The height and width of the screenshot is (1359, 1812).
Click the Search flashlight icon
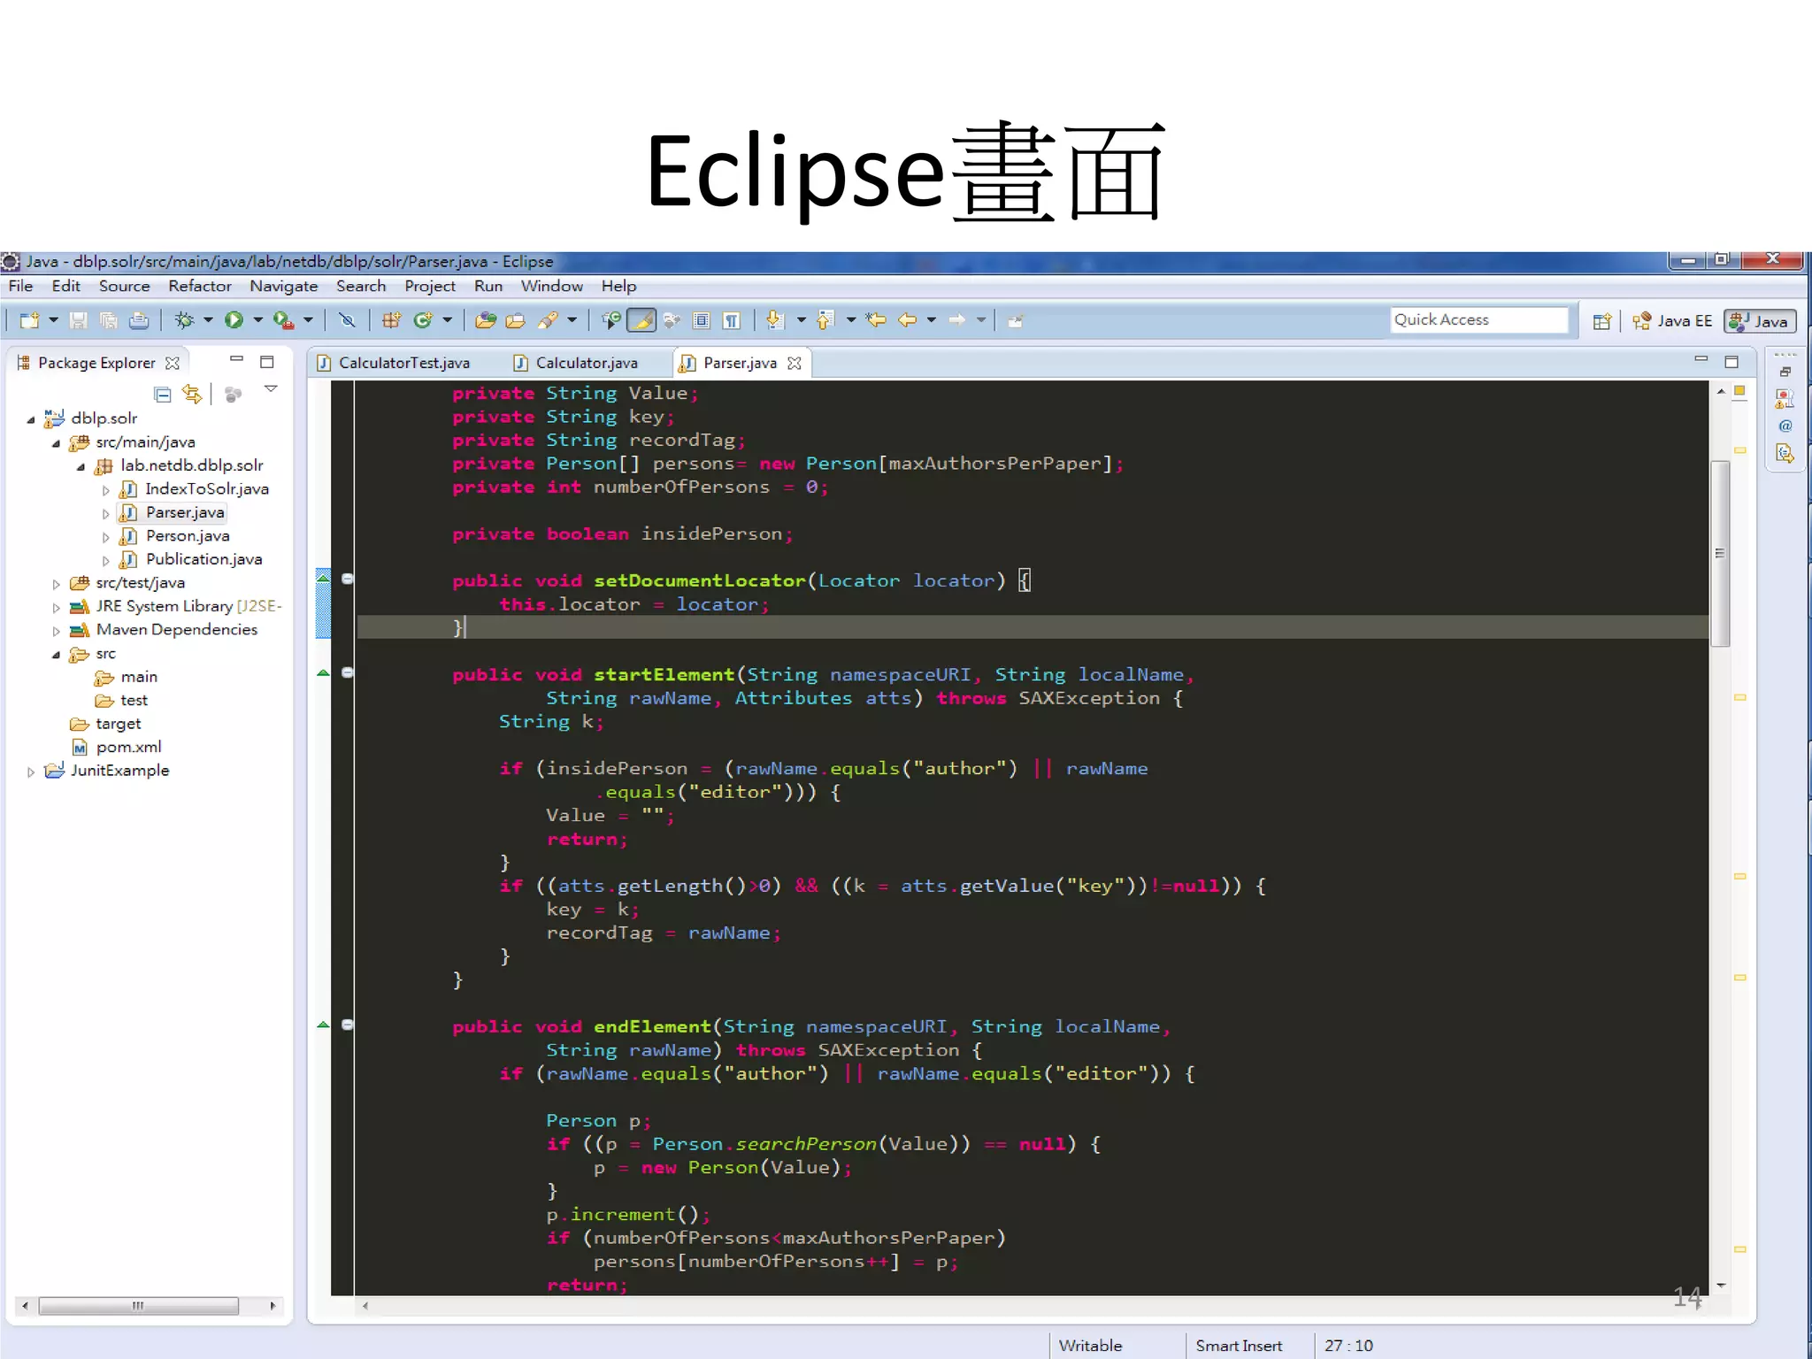[548, 320]
